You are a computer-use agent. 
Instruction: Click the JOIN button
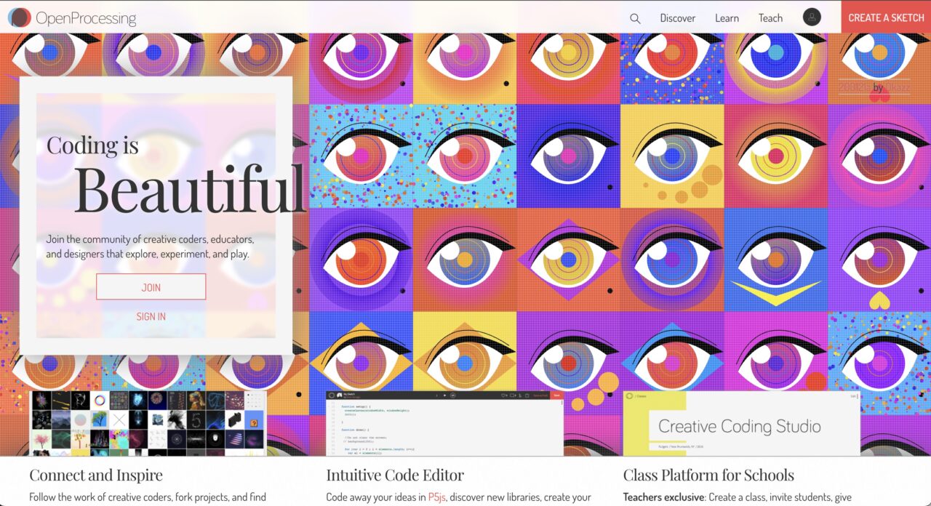tap(151, 286)
